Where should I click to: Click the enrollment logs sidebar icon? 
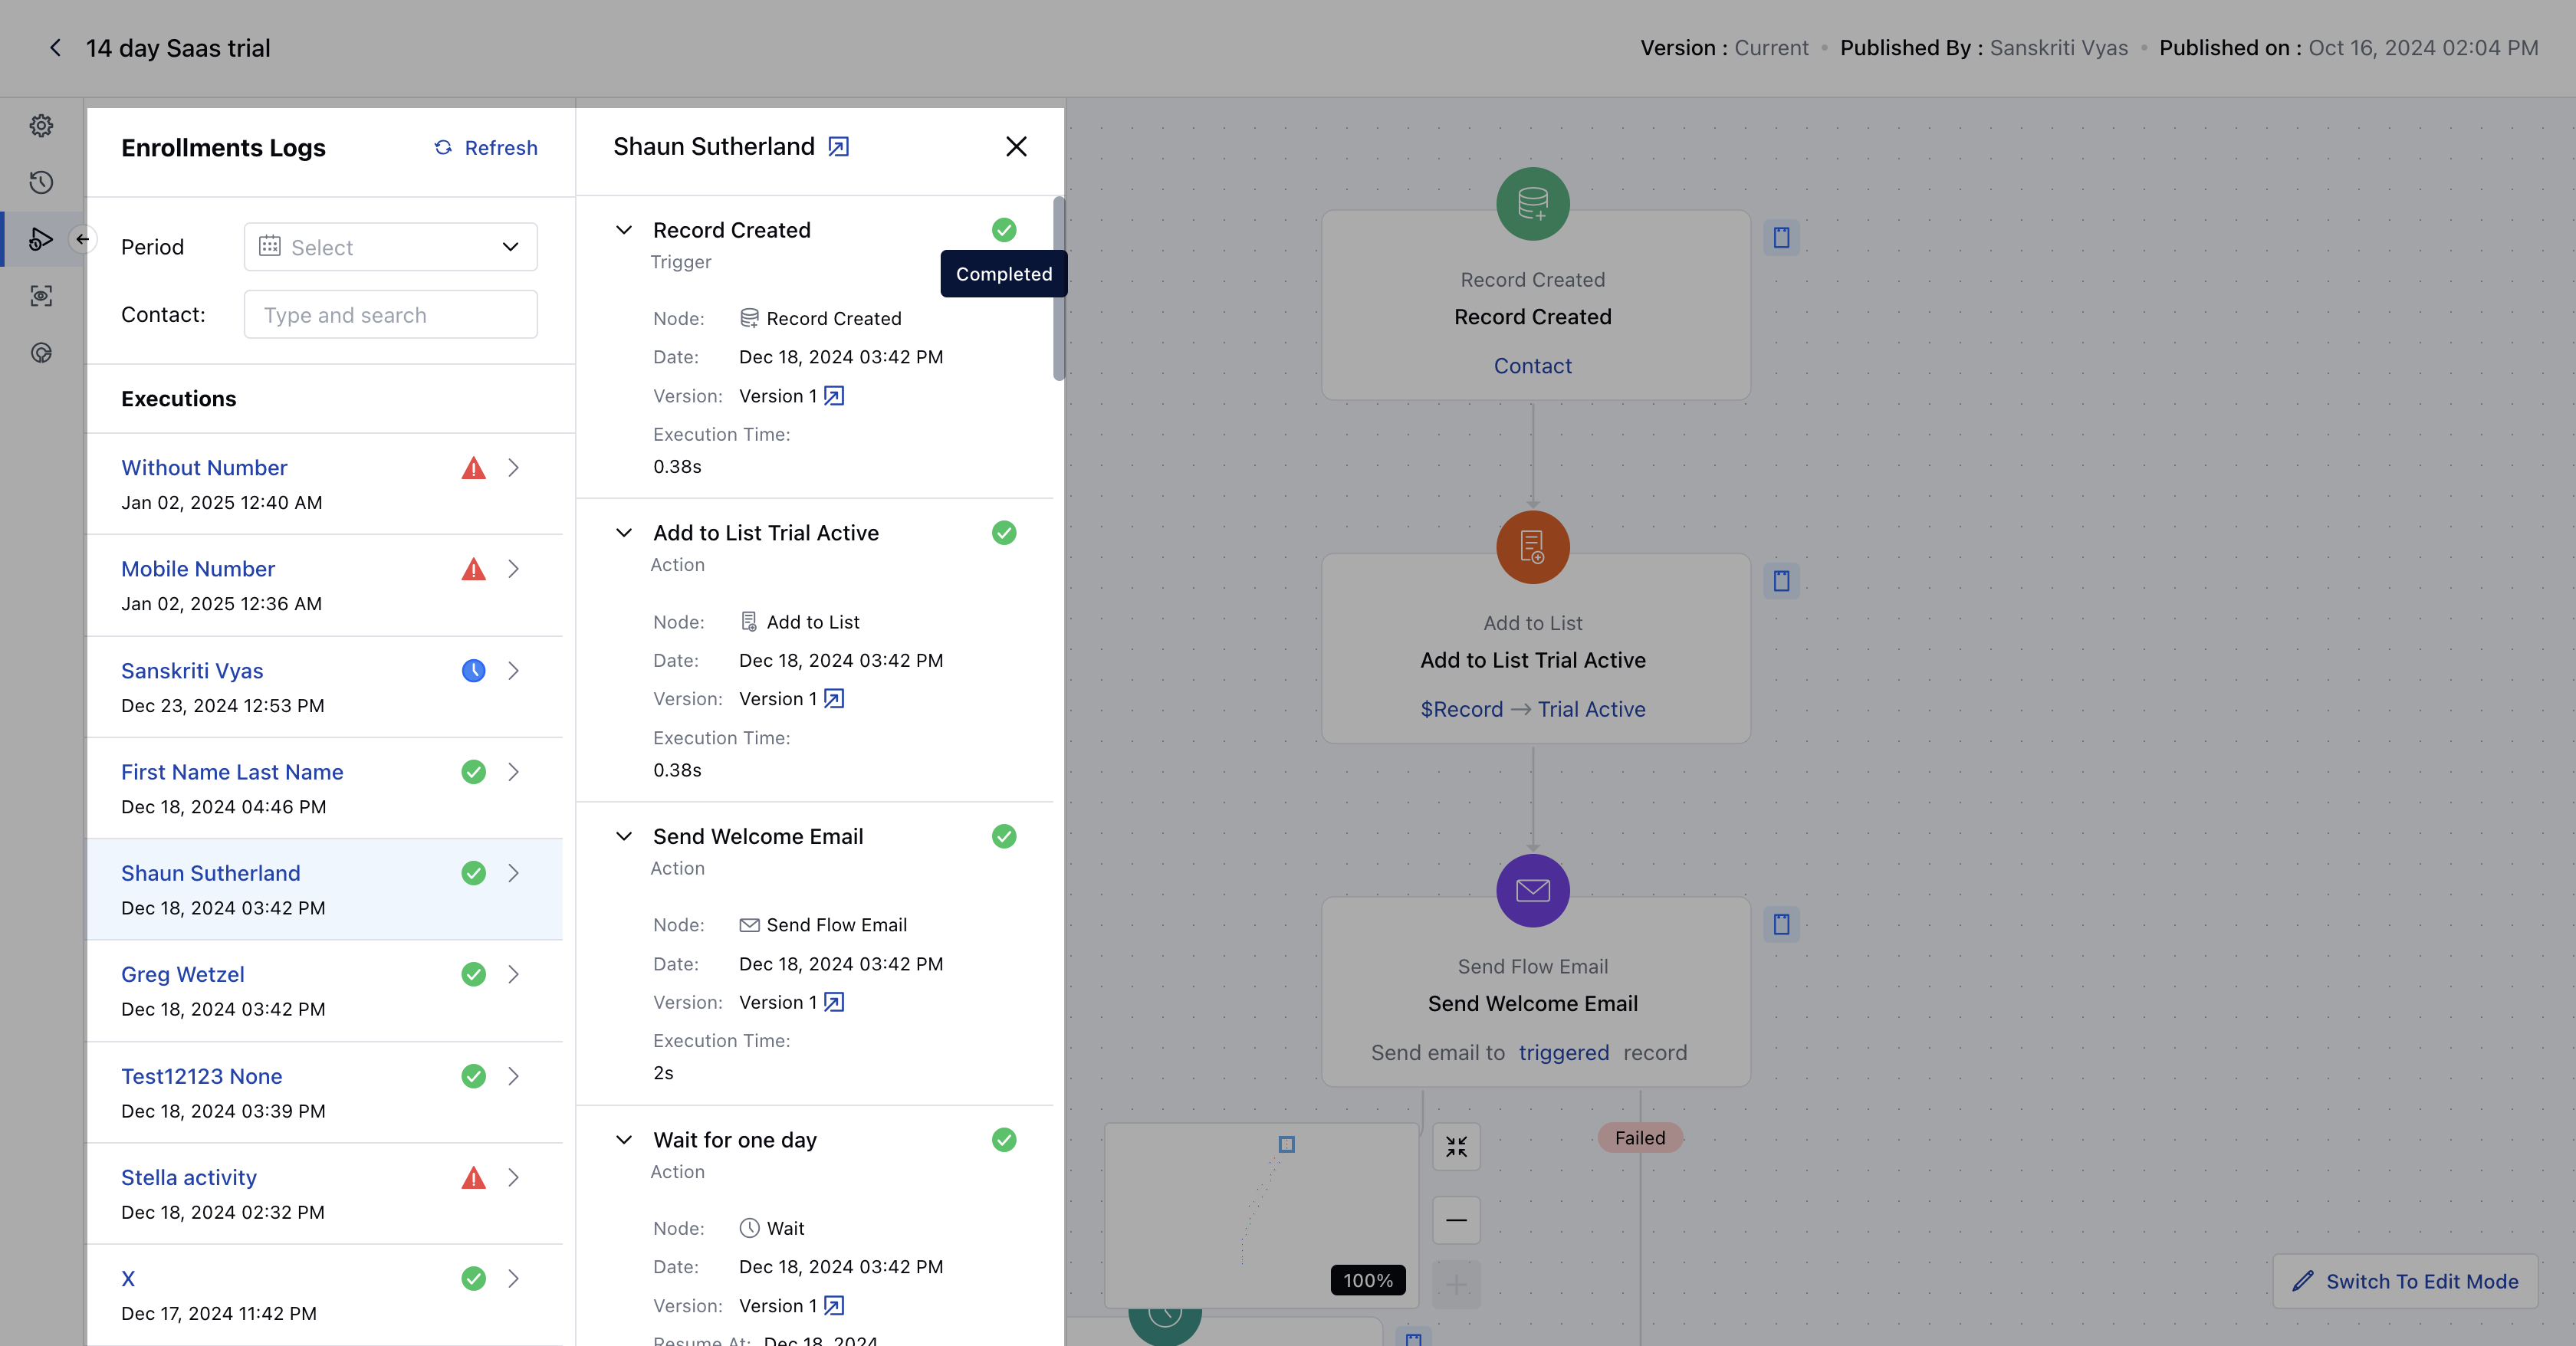41,239
